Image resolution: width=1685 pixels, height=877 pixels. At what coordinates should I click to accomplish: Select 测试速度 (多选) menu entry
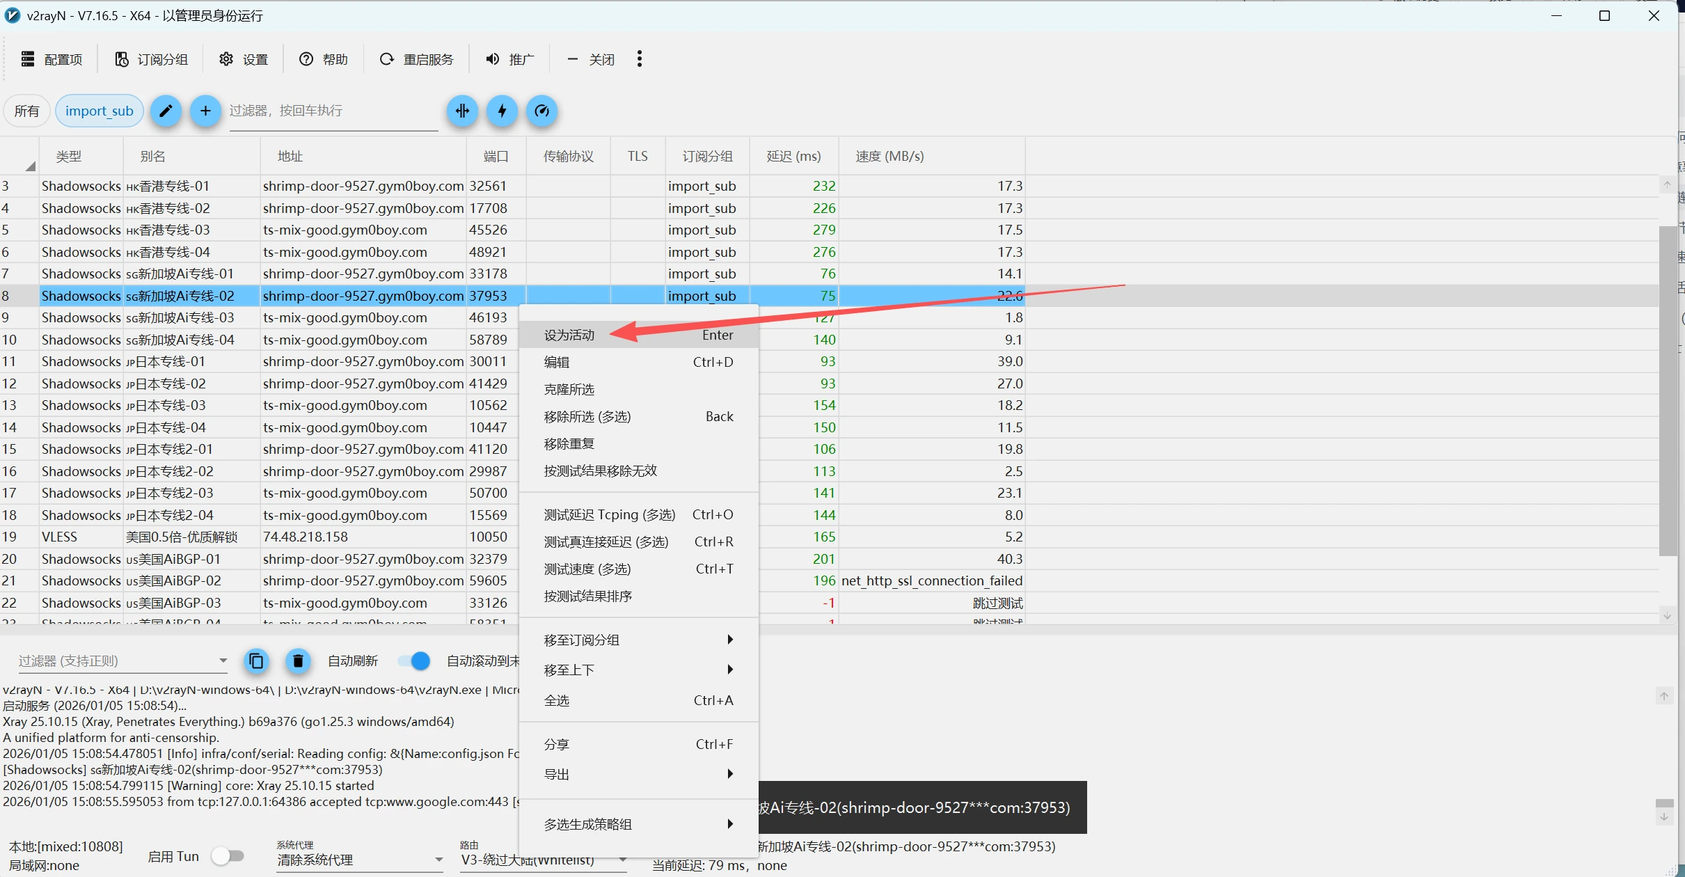587,569
